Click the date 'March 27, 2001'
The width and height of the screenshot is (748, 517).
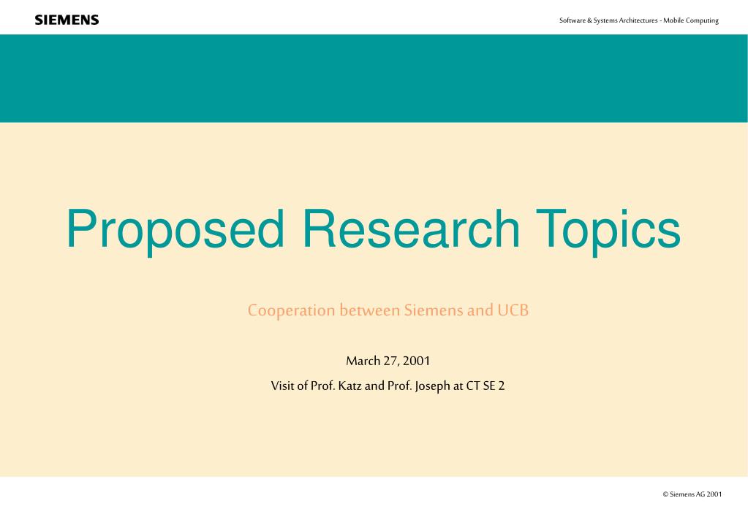(388, 361)
